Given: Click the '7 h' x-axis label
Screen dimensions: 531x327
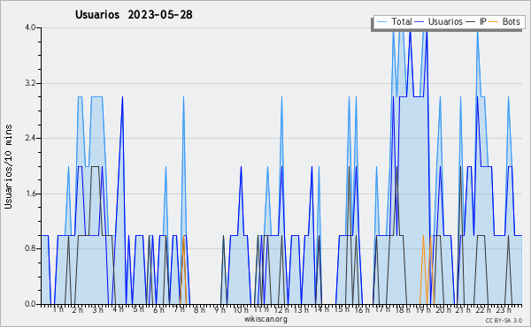Looking at the screenshot, I should (x=179, y=309).
